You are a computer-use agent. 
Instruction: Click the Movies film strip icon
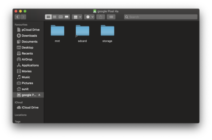tap(19, 71)
